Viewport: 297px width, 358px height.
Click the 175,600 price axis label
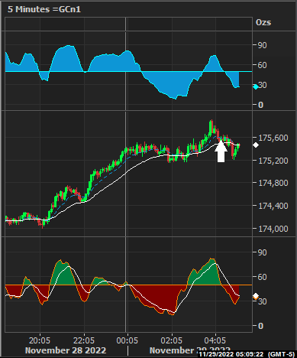click(x=273, y=138)
